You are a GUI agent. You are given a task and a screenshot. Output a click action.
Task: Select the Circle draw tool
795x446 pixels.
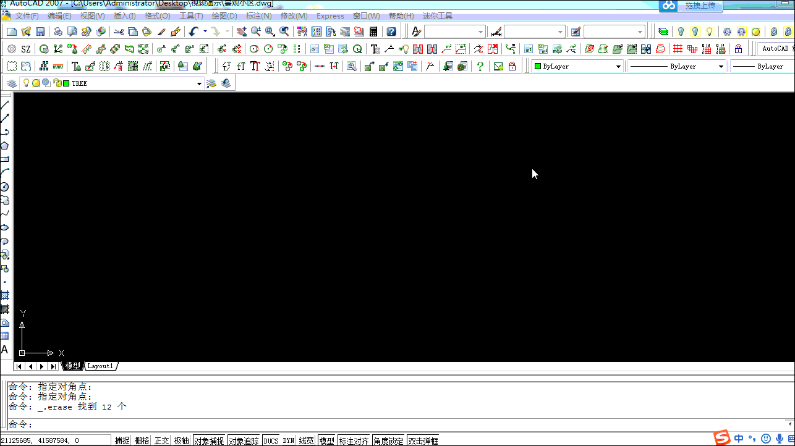pos(4,187)
